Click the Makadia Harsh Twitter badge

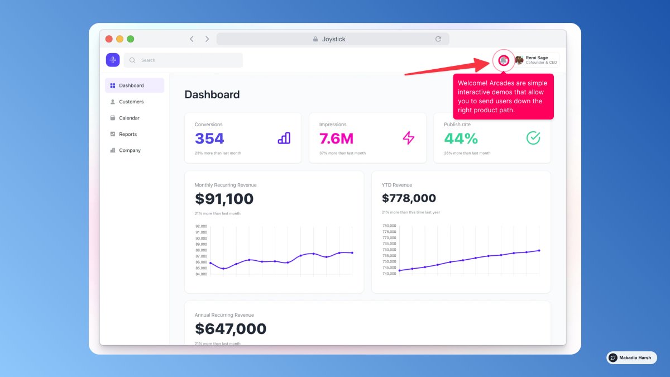[631, 357]
